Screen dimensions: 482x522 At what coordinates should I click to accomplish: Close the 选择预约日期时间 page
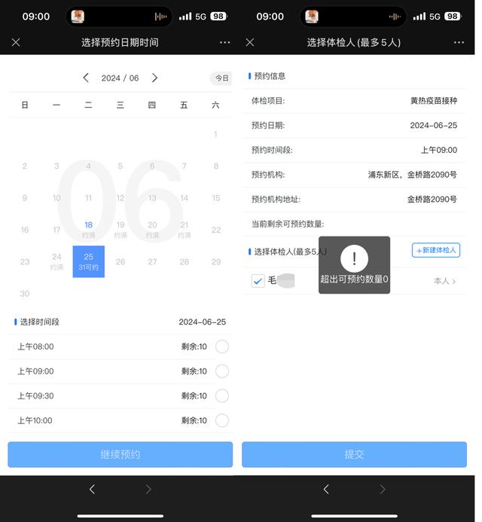coord(16,42)
